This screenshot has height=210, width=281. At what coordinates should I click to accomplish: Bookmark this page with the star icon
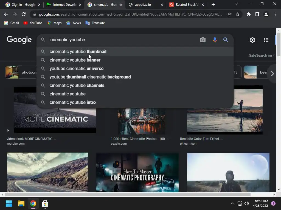coord(238,14)
